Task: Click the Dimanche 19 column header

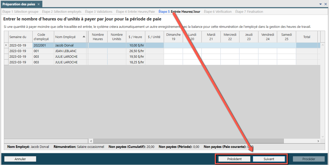Action: tap(173, 37)
